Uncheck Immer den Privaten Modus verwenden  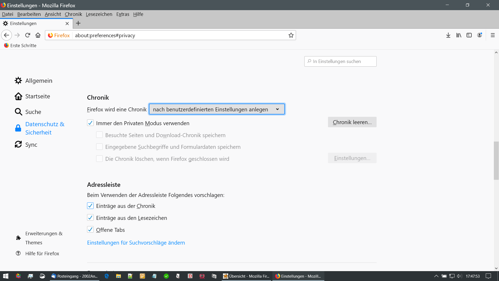pos(90,123)
